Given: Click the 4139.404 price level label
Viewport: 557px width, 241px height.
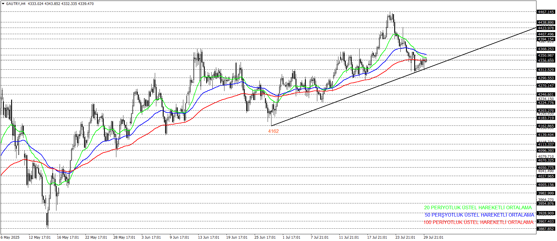Looking at the screenshot, I should [546, 135].
